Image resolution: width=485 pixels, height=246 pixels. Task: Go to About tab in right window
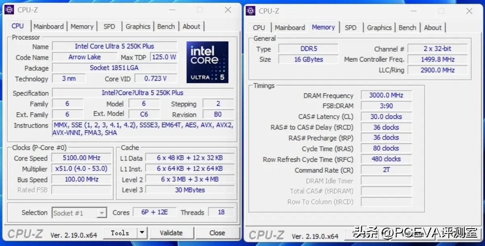pyautogui.click(x=432, y=27)
